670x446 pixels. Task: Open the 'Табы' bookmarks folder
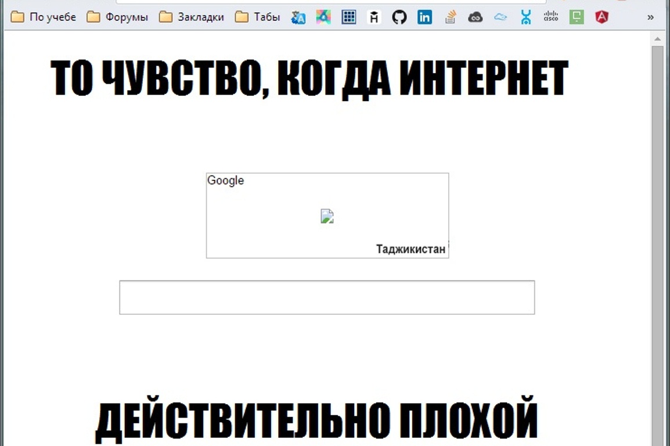coord(258,17)
